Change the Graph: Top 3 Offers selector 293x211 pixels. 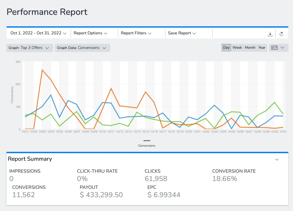pyautogui.click(x=29, y=48)
